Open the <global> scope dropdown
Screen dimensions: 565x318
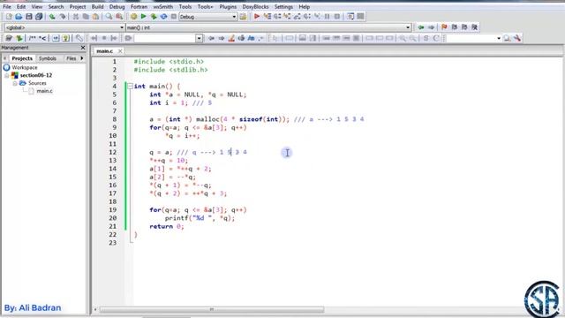(x=122, y=27)
